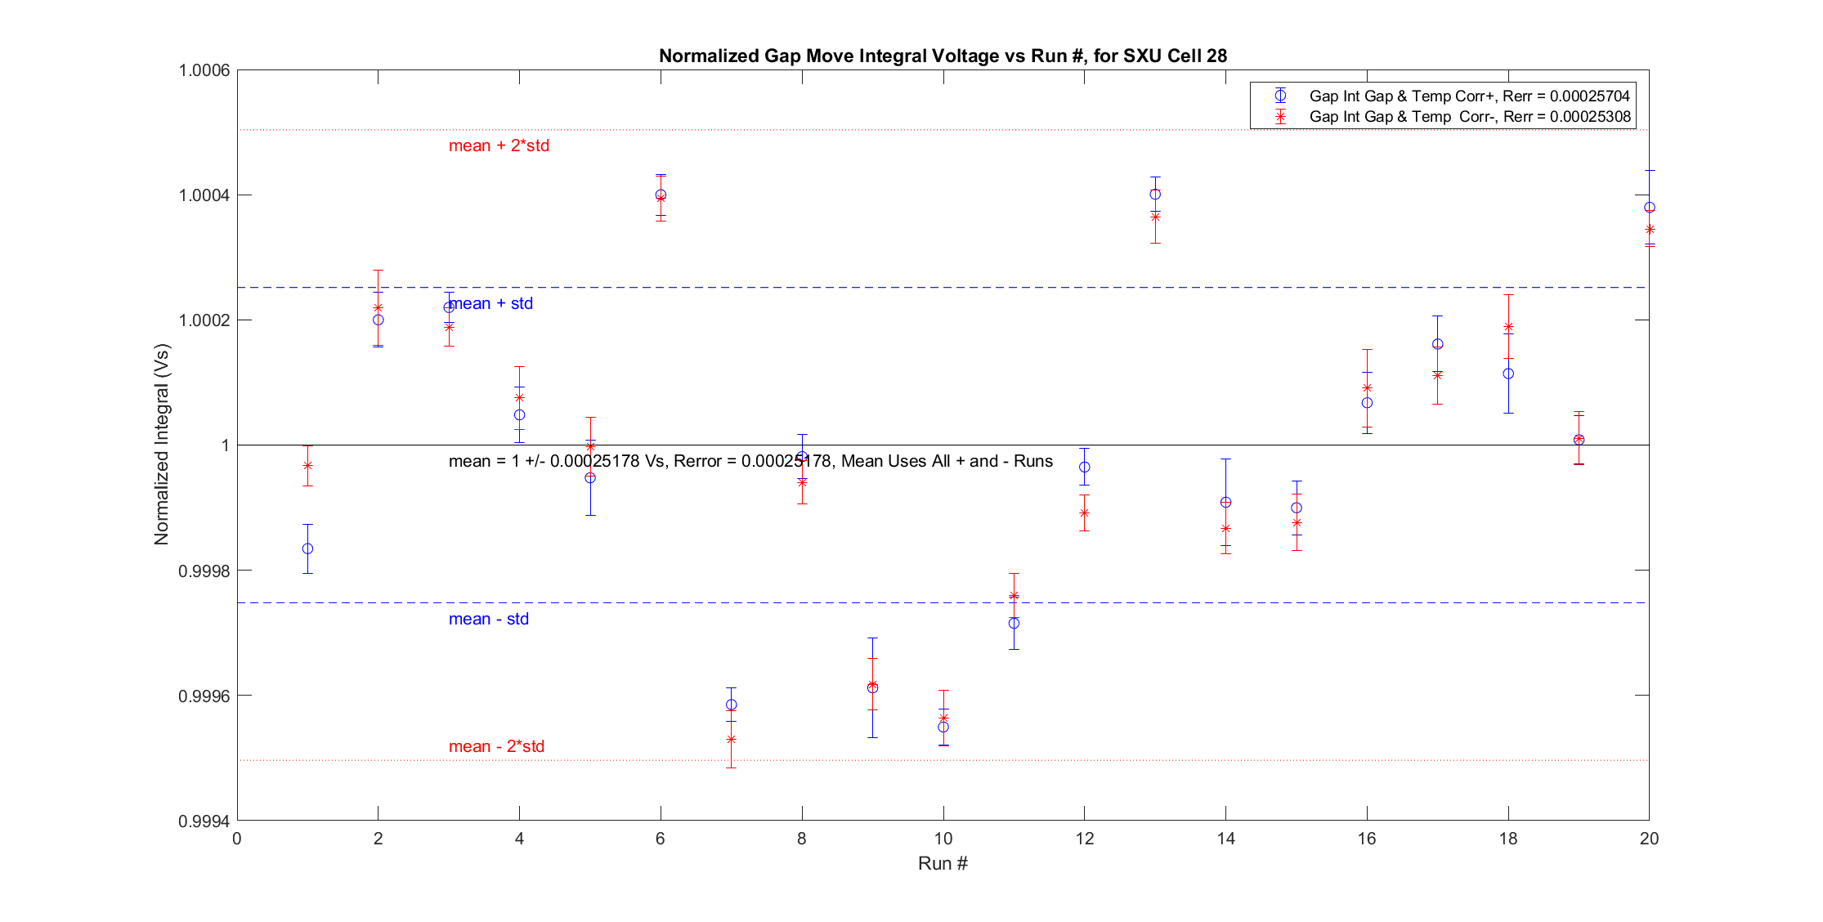Viewport: 1823px width, 922px height.
Task: Select the red star data point at run 16
Action: point(1367,388)
